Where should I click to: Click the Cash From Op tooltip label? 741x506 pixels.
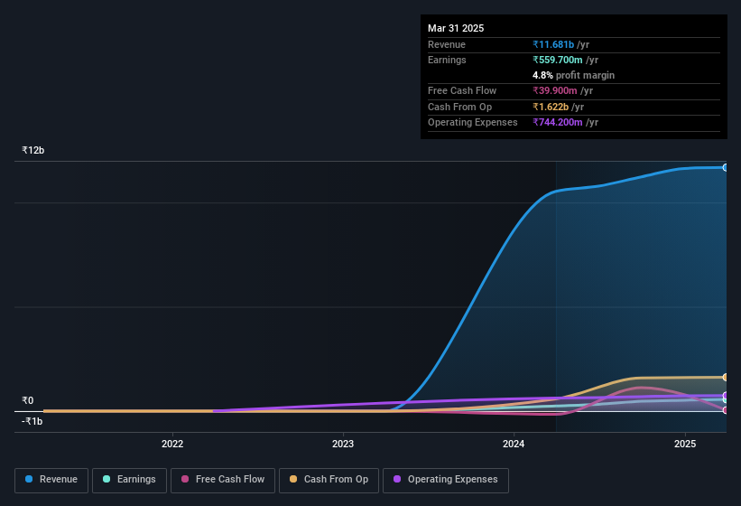tap(459, 107)
